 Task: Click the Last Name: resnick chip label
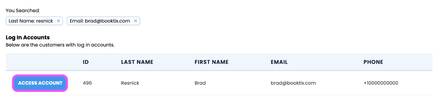tap(31, 21)
